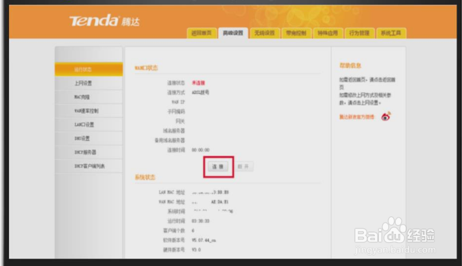The width and height of the screenshot is (462, 266).
Task: Click the 03:38:33 running time value
Action: tap(200, 221)
